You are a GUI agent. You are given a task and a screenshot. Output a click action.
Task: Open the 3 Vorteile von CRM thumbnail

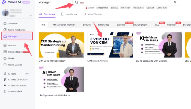[110, 45]
